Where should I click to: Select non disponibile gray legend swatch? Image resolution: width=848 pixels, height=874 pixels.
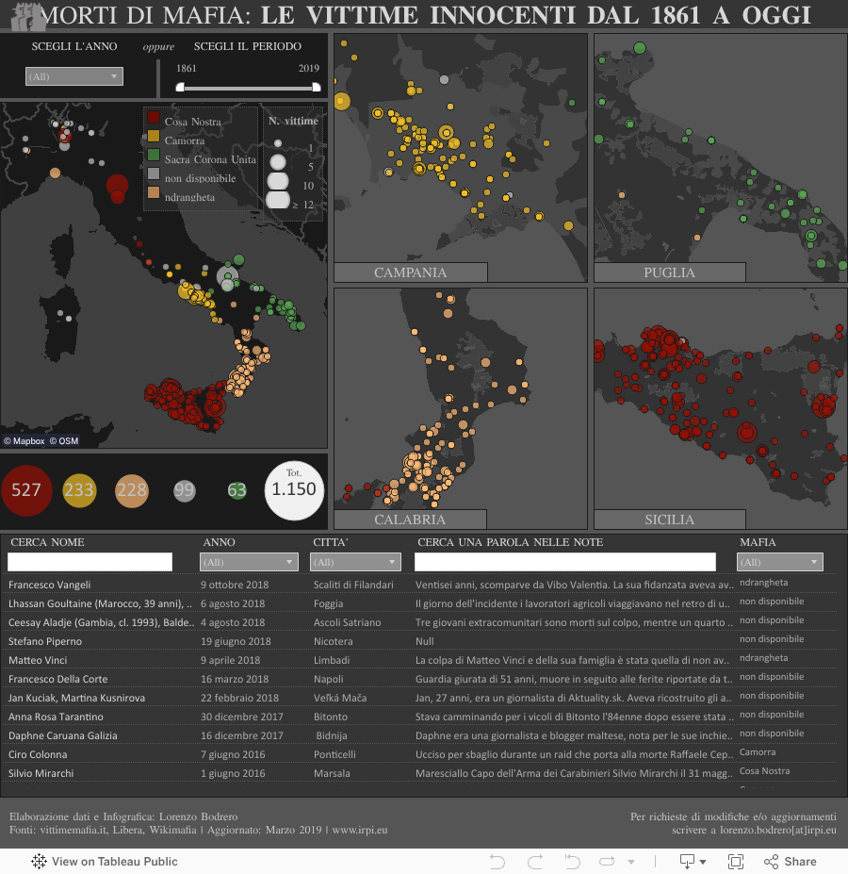[154, 173]
